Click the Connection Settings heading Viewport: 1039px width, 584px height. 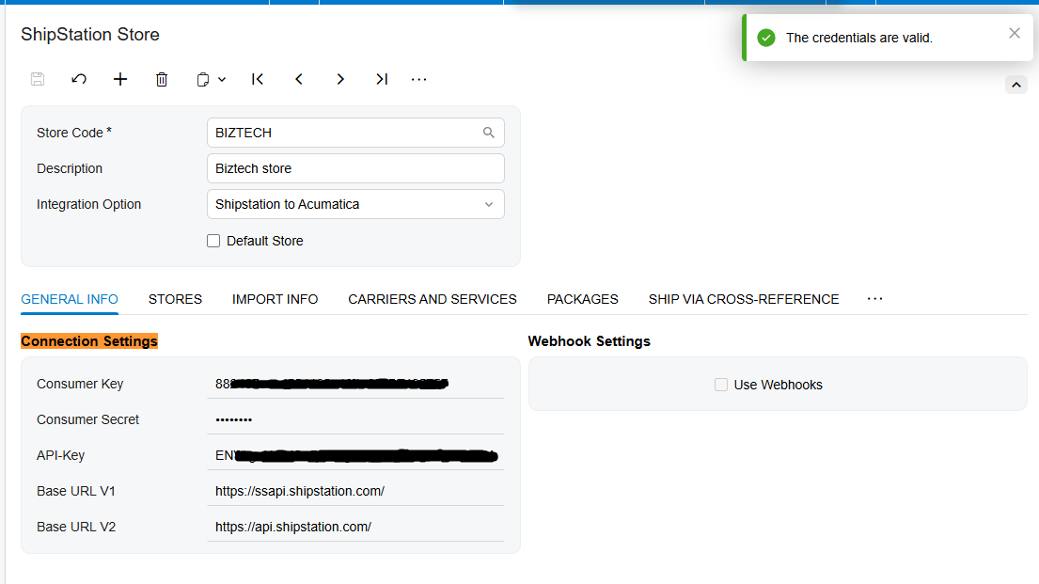[89, 341]
